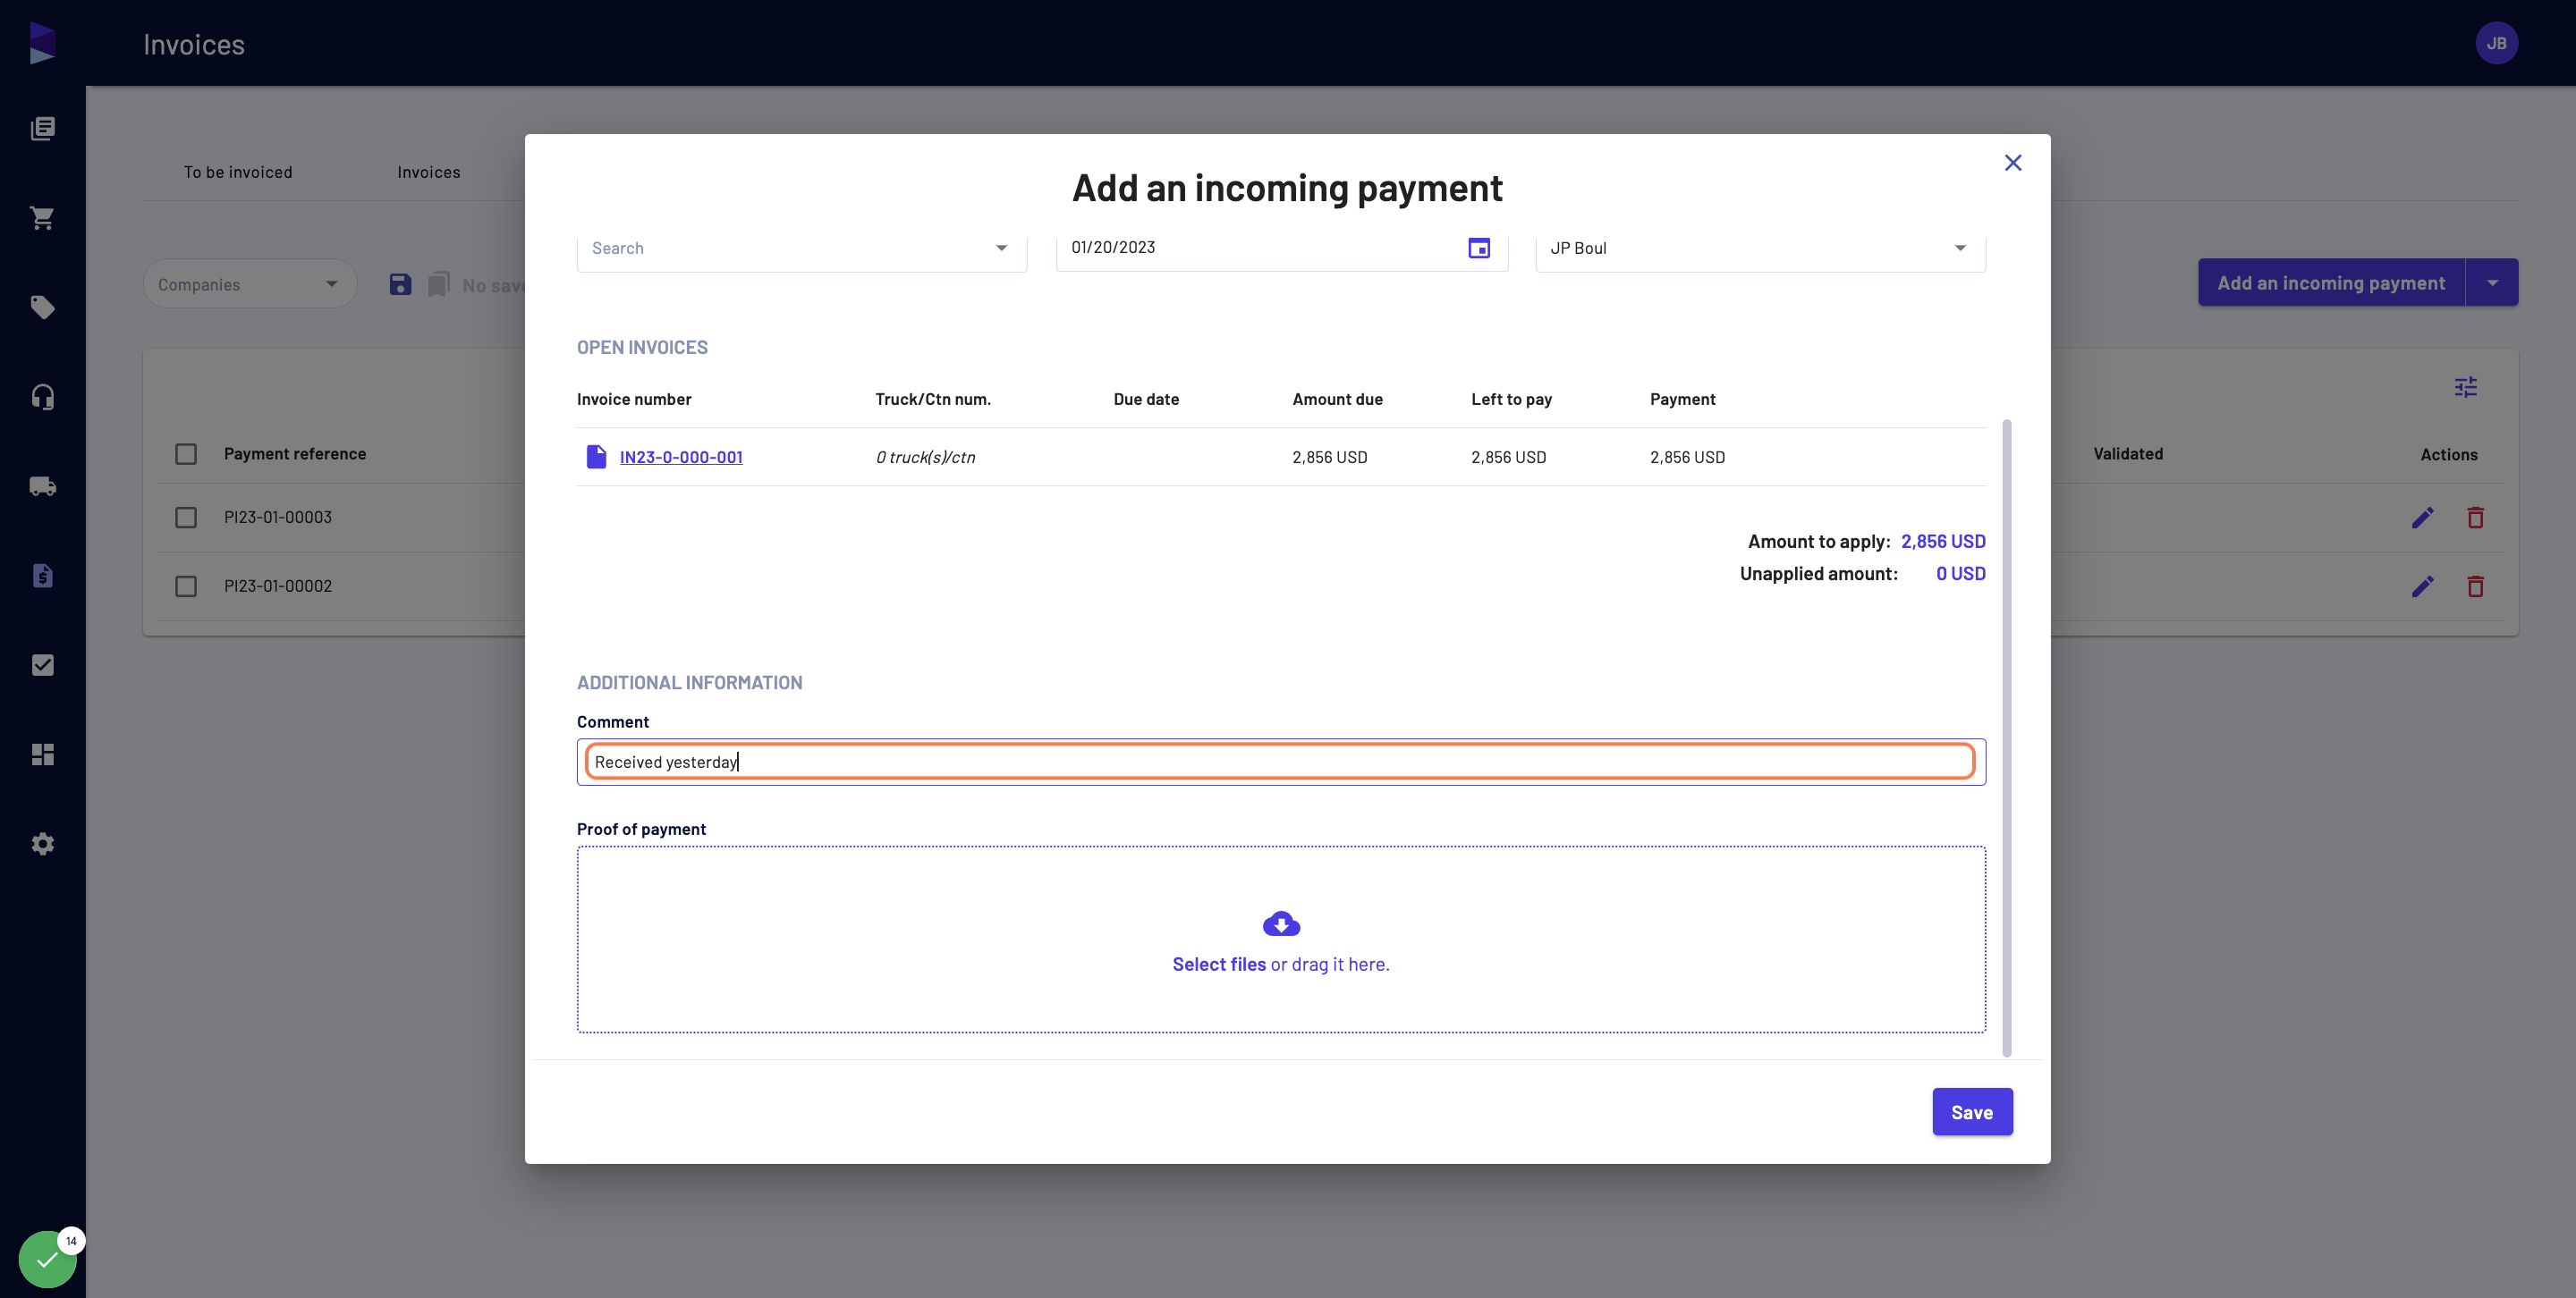Edit payment PI23-01-00003 with pencil icon
Viewport: 2576px width, 1298px height.
pyautogui.click(x=2422, y=518)
